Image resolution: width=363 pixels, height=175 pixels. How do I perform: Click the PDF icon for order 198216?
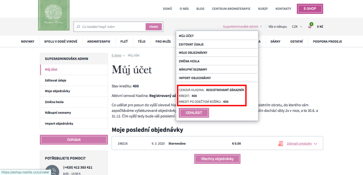(281, 143)
